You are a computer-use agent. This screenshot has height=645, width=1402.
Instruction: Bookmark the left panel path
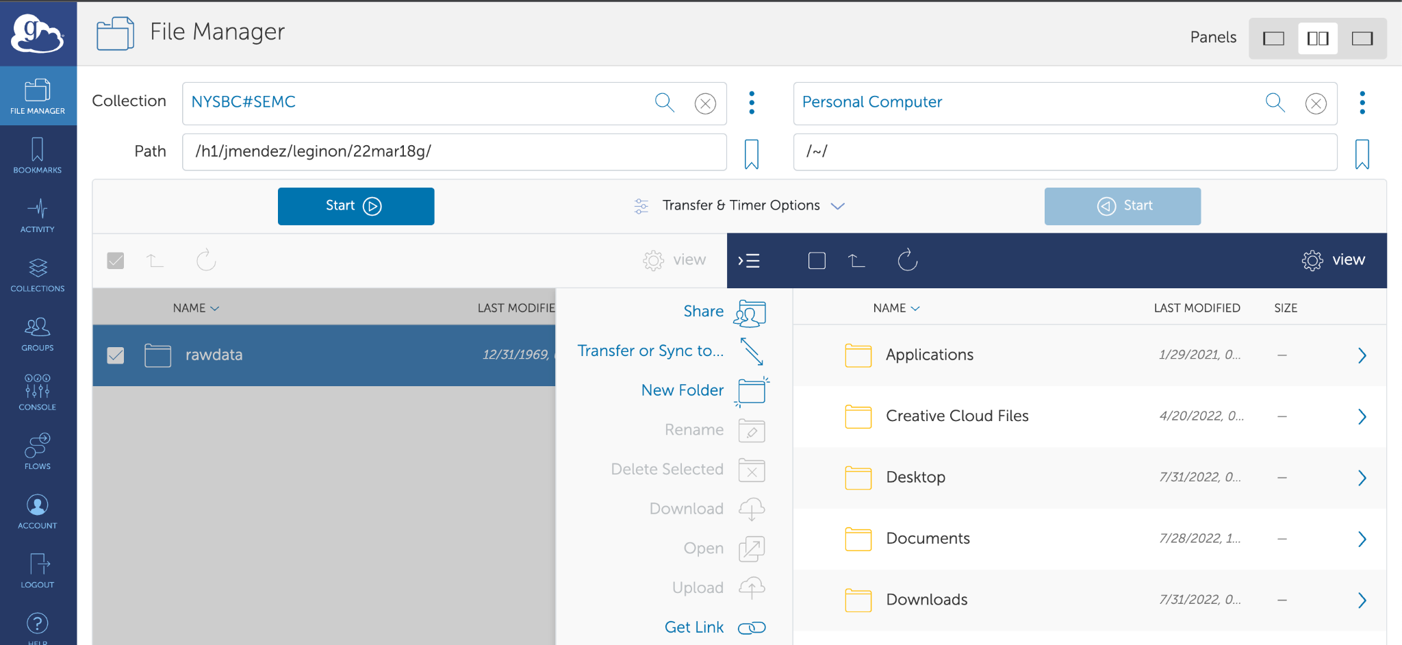pos(752,153)
